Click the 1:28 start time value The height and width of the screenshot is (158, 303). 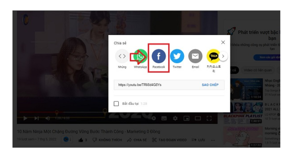click(x=144, y=104)
